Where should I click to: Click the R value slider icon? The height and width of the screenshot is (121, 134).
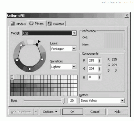[x=99, y=61]
